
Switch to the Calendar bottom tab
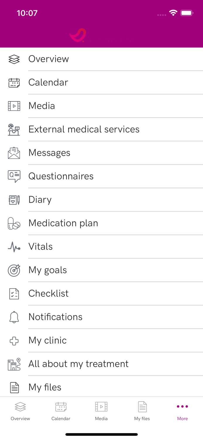(x=61, y=411)
